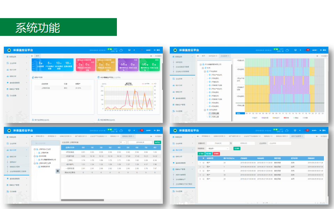Open the red notification bell showing 13 above the timeline chart
Image resolution: width=334 pixels, height=209 pixels.
point(307,50)
